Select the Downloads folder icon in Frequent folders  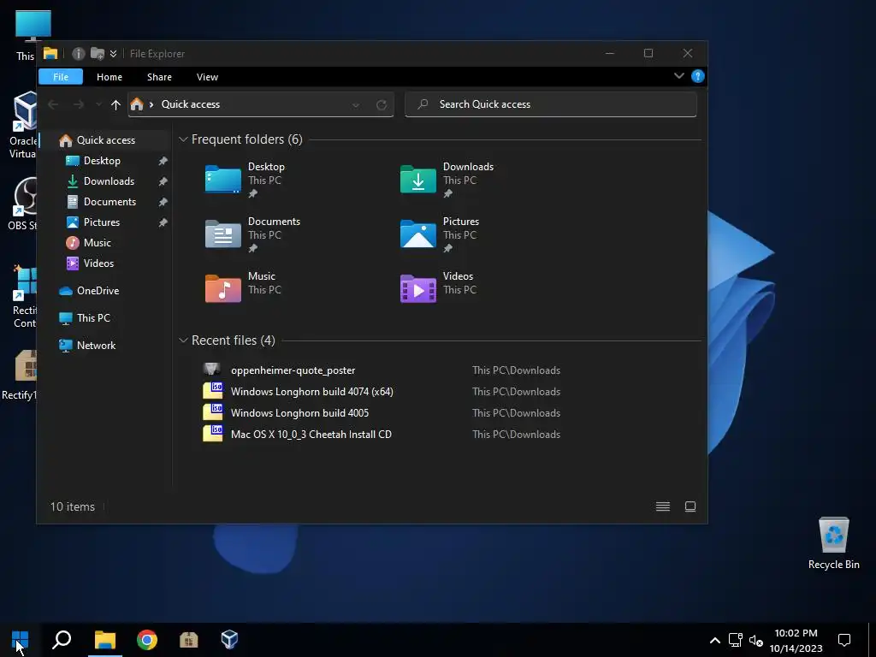coord(417,179)
